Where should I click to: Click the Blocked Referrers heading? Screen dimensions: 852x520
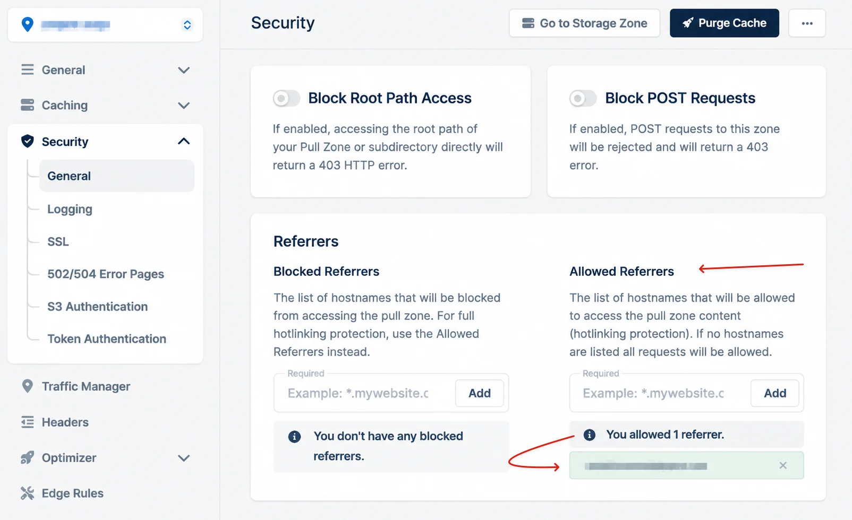[326, 271]
